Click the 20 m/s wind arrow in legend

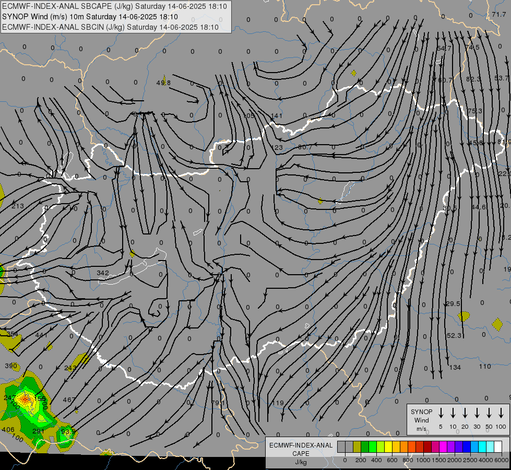[x=465, y=413]
